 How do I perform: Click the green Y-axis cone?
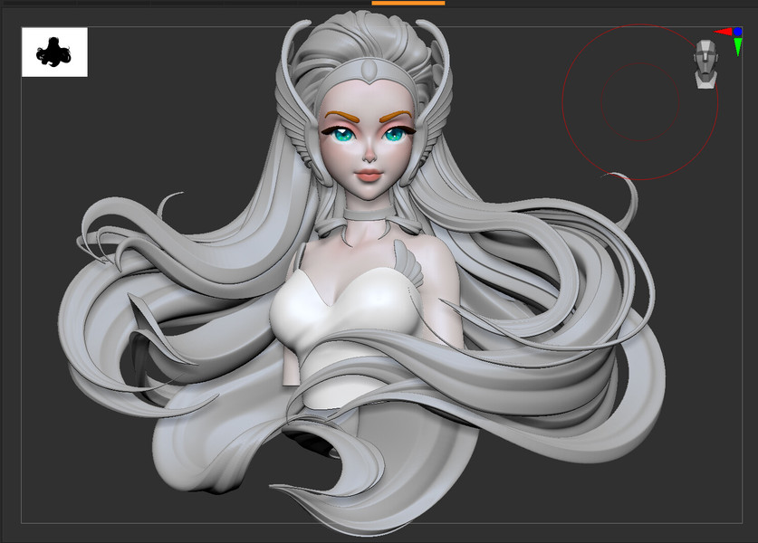click(x=738, y=47)
